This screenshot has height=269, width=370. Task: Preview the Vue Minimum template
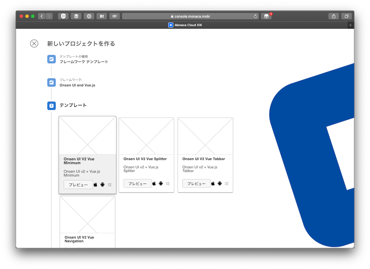point(78,184)
